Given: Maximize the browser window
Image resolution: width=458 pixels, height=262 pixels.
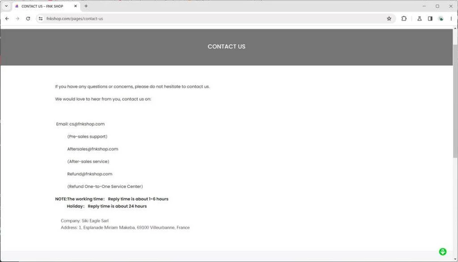Looking at the screenshot, I should click(x=437, y=6).
